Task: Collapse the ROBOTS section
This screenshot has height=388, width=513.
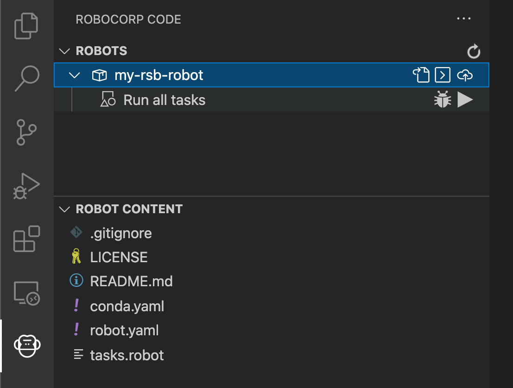Action: 65,51
